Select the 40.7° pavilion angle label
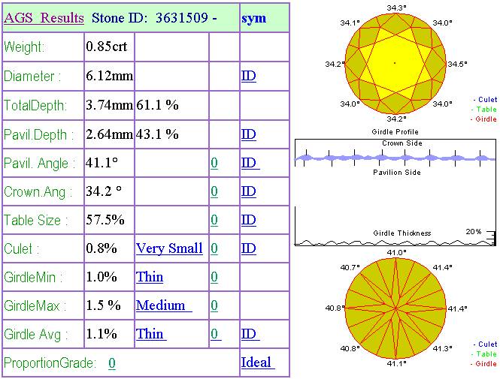 350,268
